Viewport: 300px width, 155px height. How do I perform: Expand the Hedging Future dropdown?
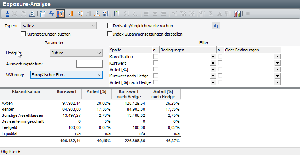pos(76,53)
